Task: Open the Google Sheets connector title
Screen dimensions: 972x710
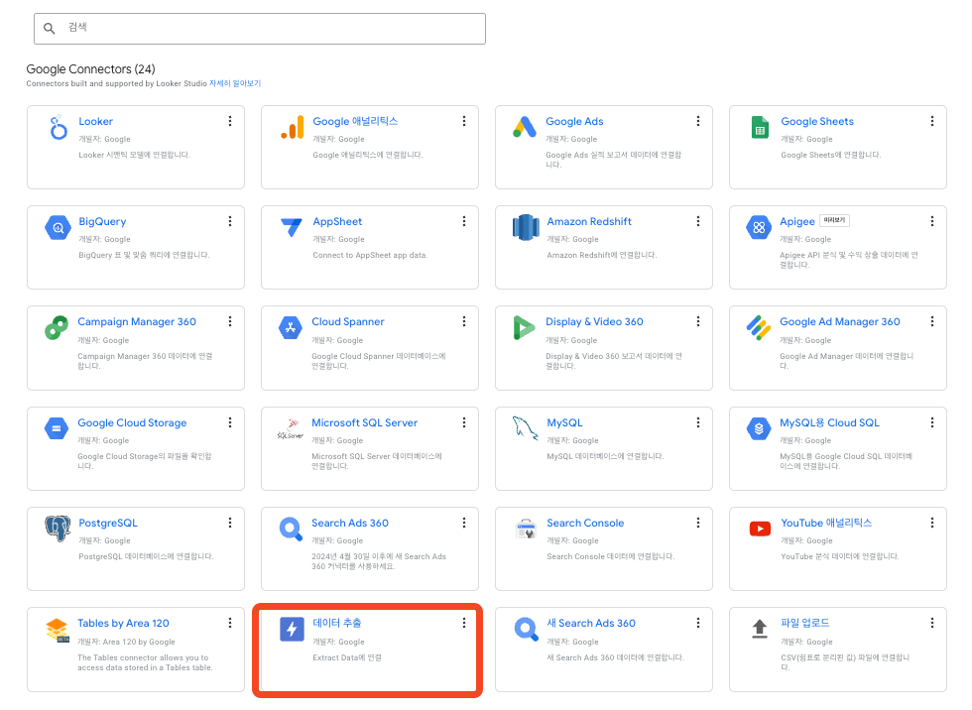Action: pyautogui.click(x=817, y=121)
